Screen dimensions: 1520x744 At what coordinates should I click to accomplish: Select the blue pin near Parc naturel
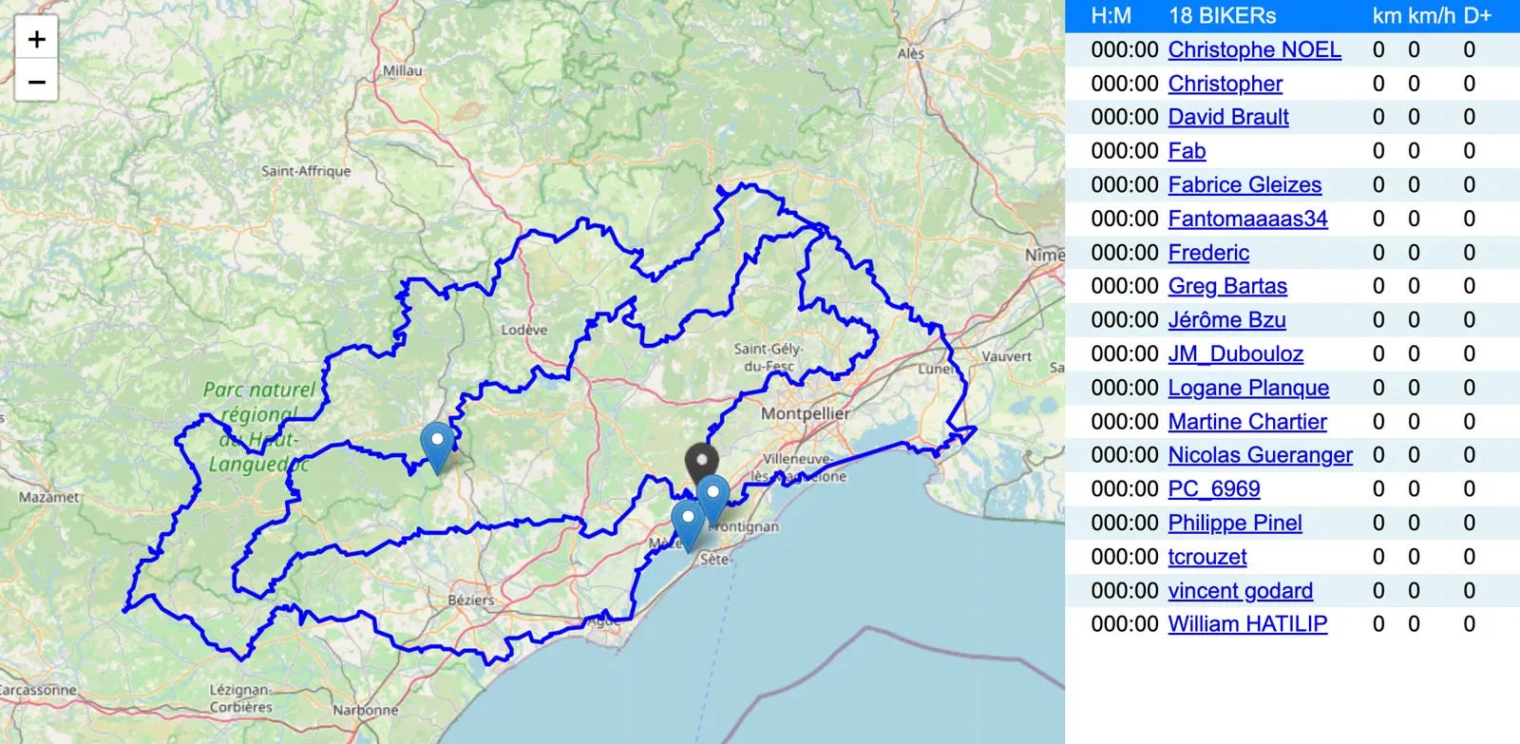point(437,448)
